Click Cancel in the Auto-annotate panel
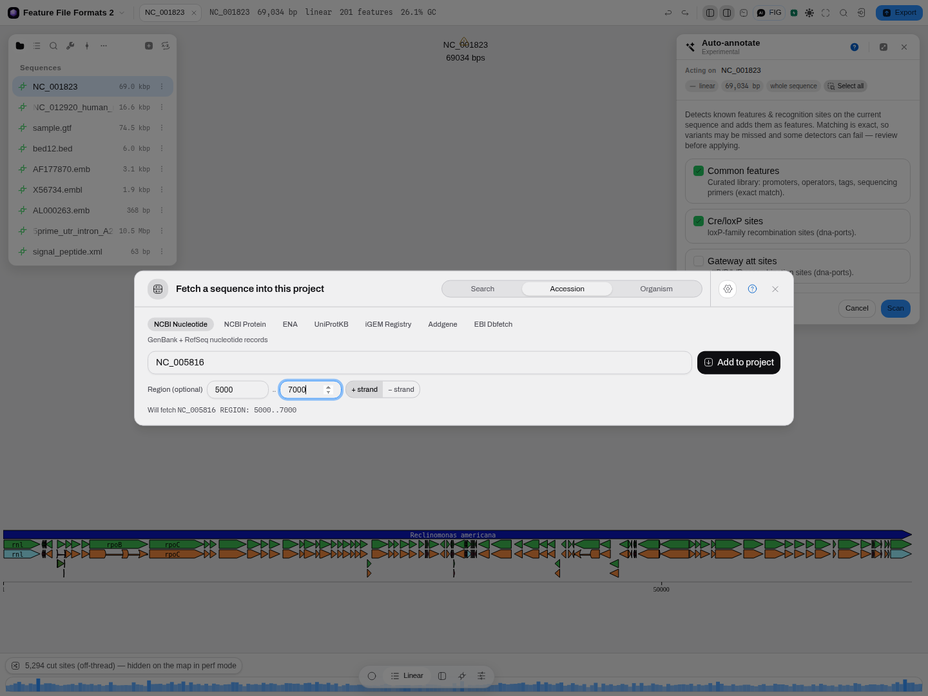 click(x=857, y=309)
